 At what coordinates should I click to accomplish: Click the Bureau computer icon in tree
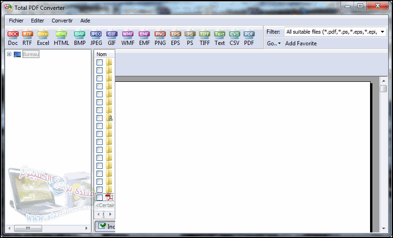(x=17, y=54)
